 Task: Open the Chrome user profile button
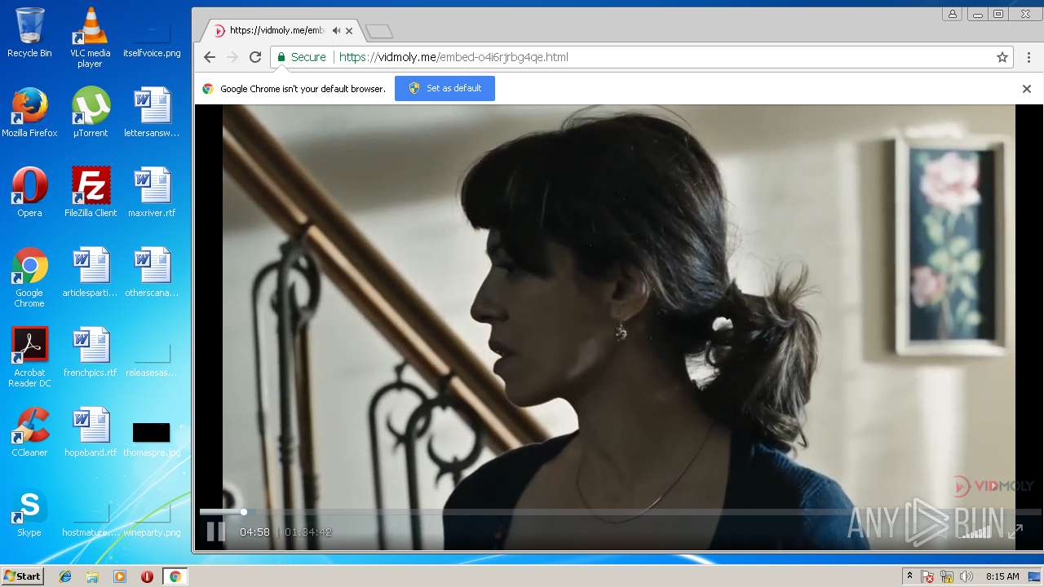(952, 14)
